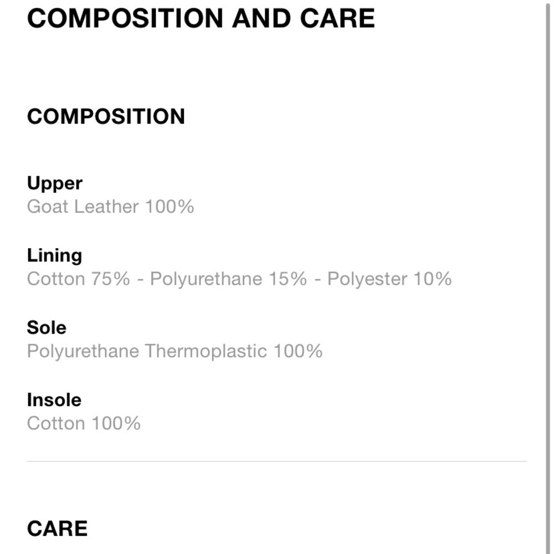Click the word Polyurethane under Sole
The width and height of the screenshot is (554, 554).
point(83,351)
